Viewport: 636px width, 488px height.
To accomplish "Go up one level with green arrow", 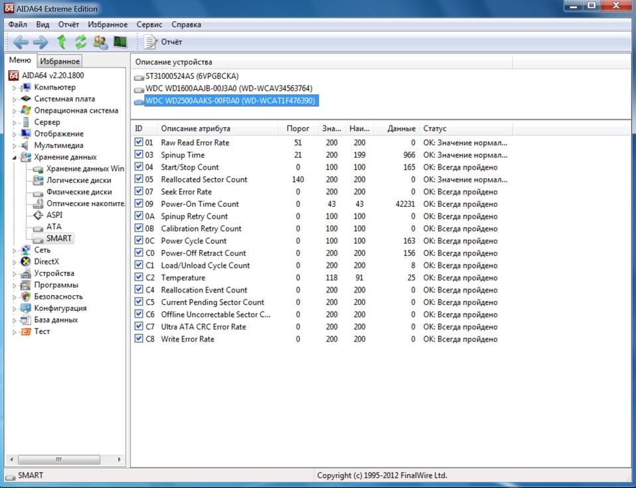I will pyautogui.click(x=62, y=42).
